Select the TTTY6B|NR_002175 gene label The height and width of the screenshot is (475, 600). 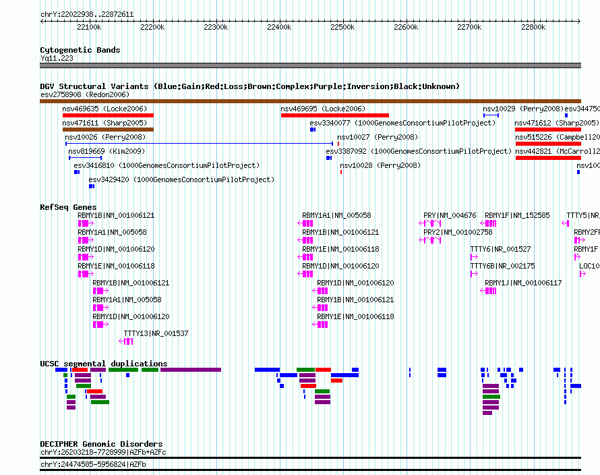click(502, 267)
